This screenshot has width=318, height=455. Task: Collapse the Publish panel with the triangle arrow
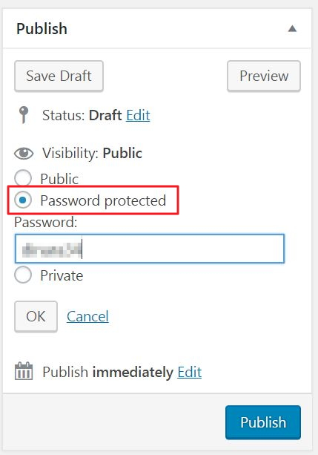pyautogui.click(x=292, y=29)
